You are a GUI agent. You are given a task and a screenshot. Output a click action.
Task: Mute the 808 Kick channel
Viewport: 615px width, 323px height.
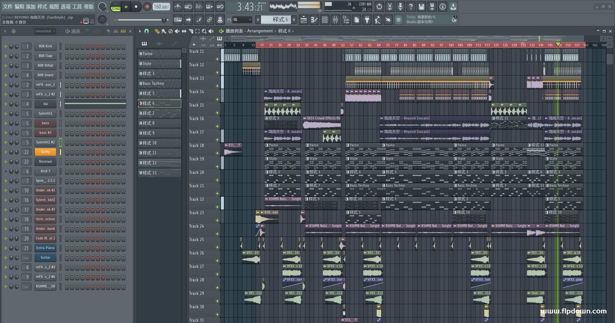pyautogui.click(x=5, y=46)
